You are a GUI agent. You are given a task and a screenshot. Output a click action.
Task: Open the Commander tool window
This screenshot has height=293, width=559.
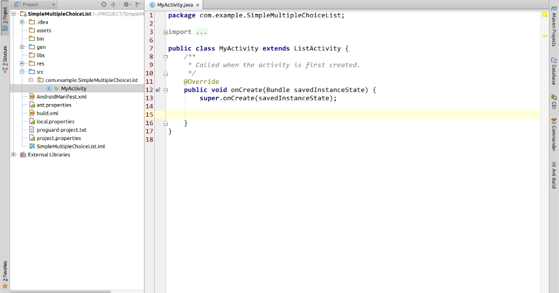tap(554, 135)
